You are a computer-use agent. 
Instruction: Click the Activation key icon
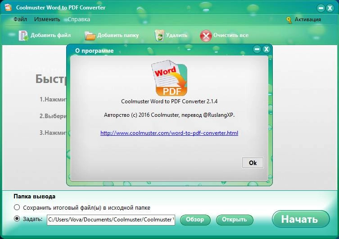pyautogui.click(x=289, y=20)
